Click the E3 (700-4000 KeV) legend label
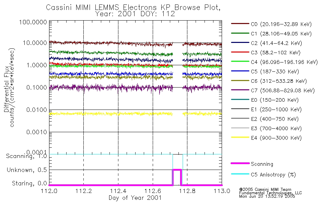This screenshot has height=206, width=326. (x=276, y=128)
